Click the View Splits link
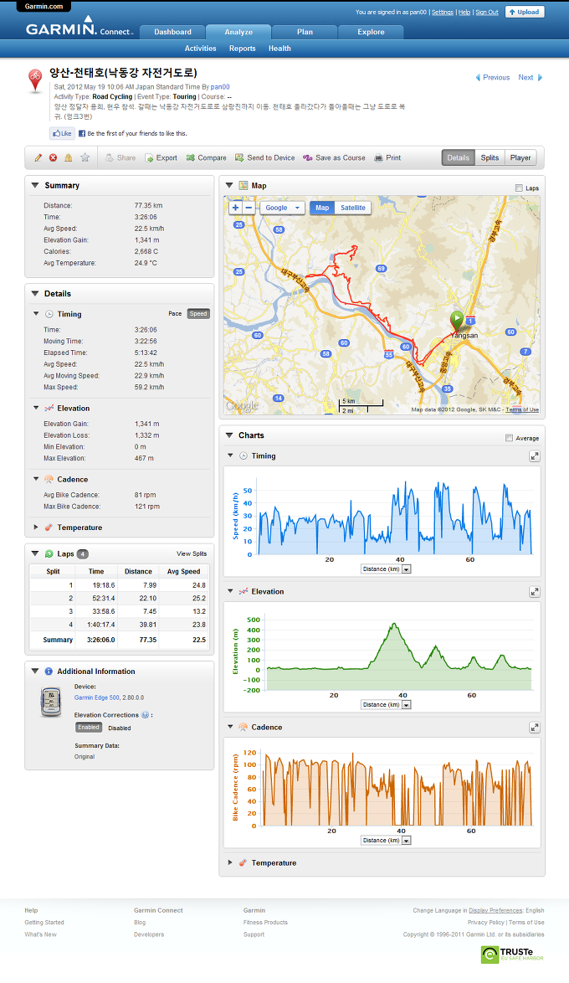Screen dimensions: 569x983 pyautogui.click(x=192, y=553)
